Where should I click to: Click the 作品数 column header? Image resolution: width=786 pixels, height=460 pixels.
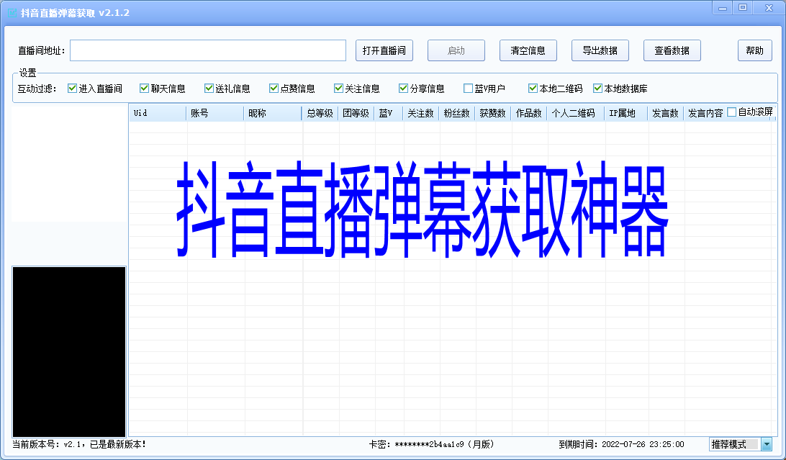(x=529, y=113)
